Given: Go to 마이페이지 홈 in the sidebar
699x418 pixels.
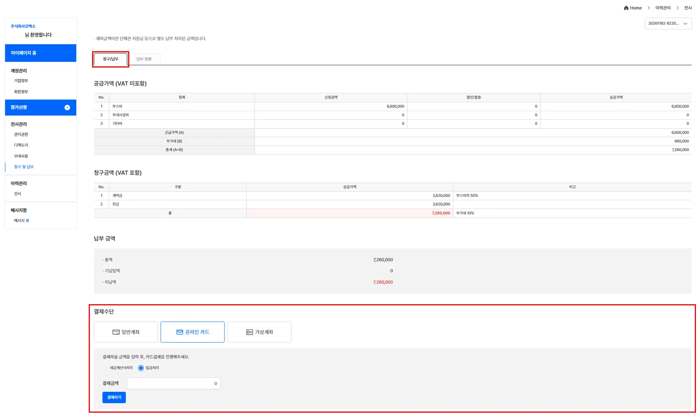Looking at the screenshot, I should click(41, 53).
